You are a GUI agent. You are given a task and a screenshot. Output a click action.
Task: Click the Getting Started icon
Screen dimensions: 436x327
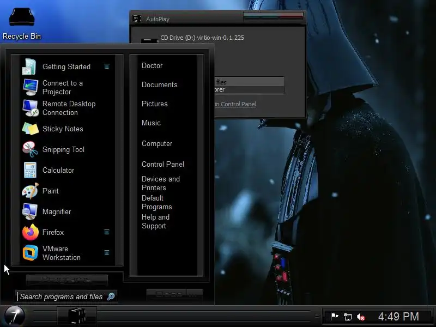click(x=29, y=66)
